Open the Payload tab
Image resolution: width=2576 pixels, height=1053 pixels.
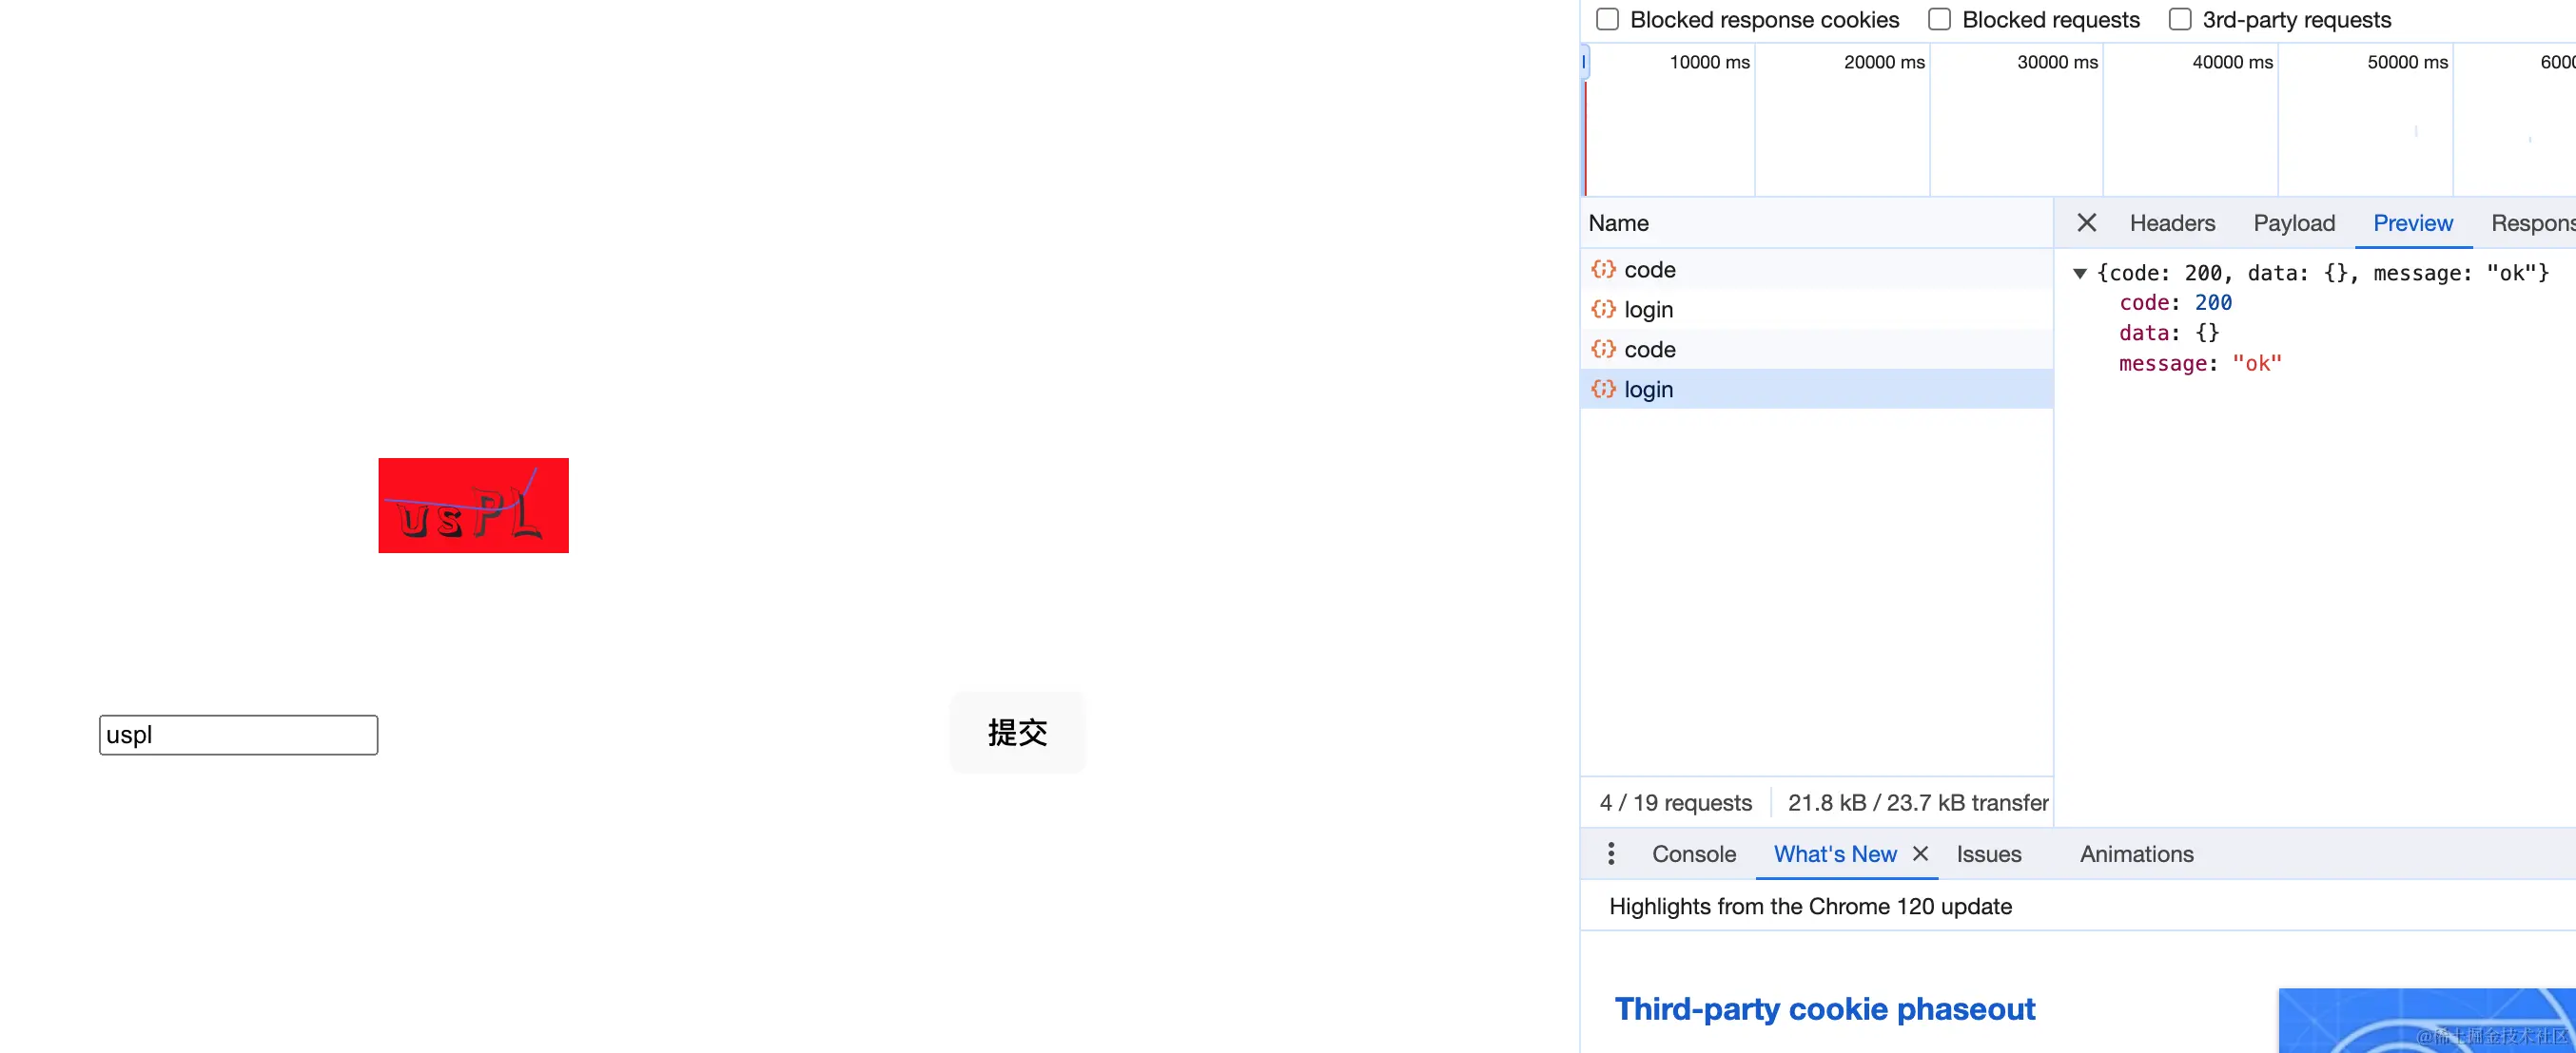pyautogui.click(x=2294, y=223)
